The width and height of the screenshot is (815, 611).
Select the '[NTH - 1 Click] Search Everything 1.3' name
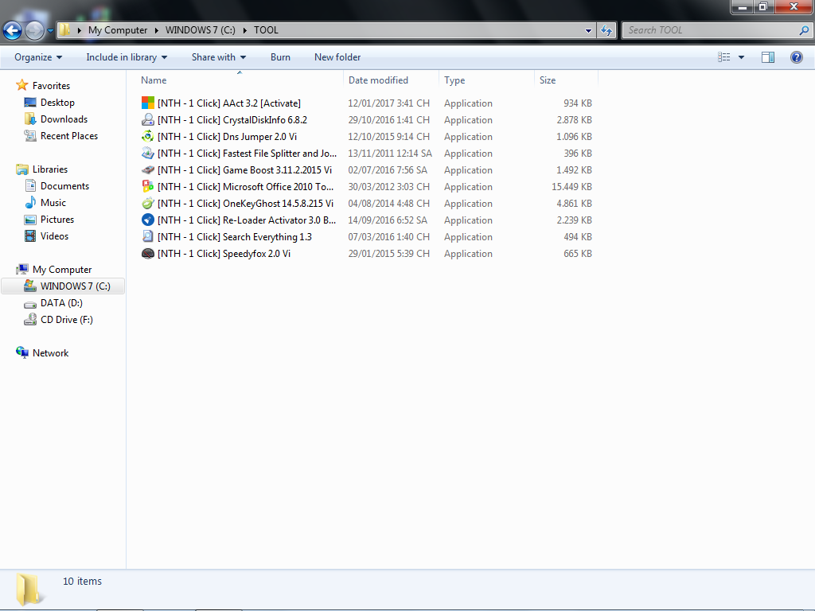pos(235,237)
